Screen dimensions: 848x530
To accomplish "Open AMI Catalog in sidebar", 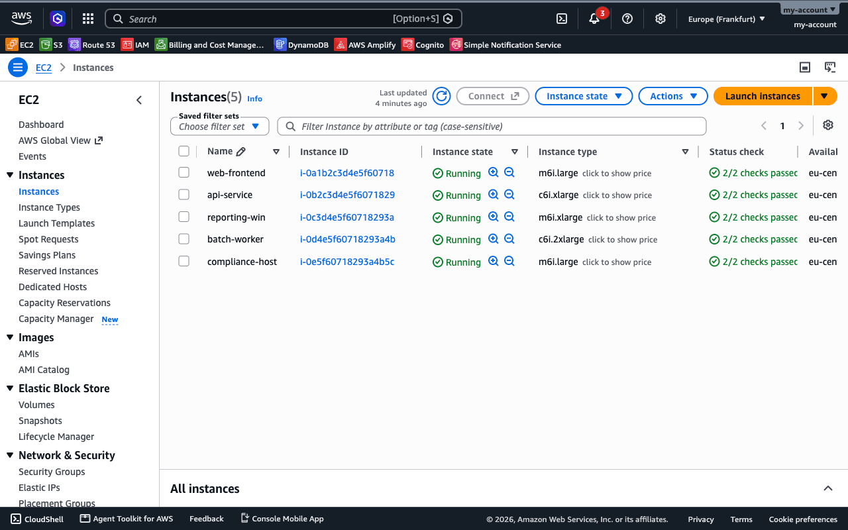I will point(44,370).
